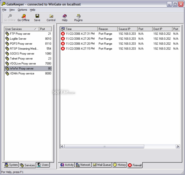Click the horizontal scrollbar thumb
The height and width of the screenshot is (175, 185).
(104, 146)
